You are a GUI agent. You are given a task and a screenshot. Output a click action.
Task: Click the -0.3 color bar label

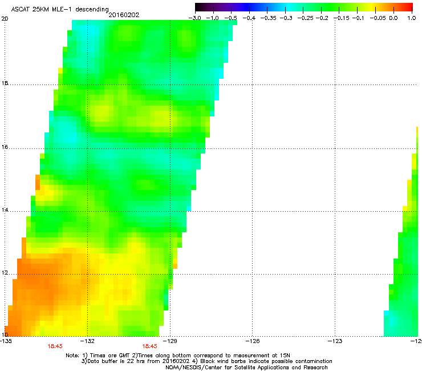(286, 18)
